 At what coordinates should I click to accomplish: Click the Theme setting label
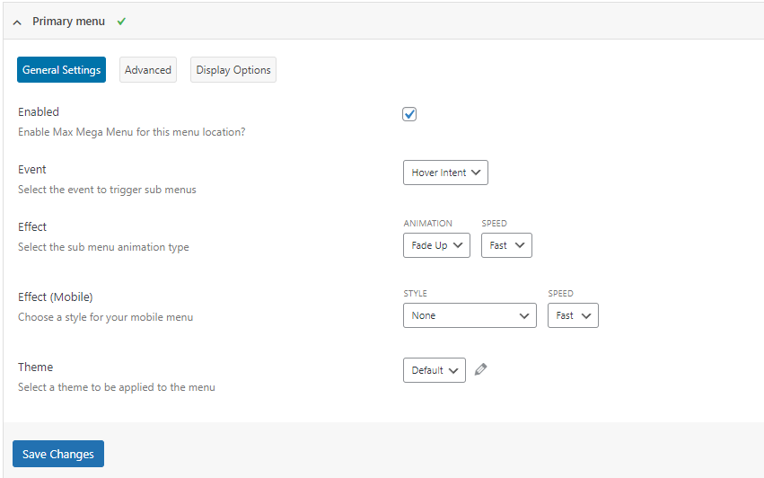pyautogui.click(x=36, y=367)
